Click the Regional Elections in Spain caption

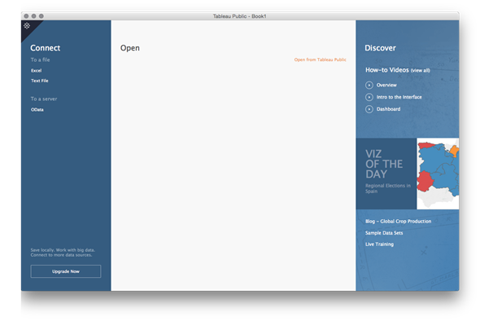click(x=387, y=188)
